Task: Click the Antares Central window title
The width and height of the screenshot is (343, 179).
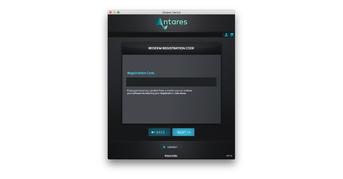Action: coord(171,12)
